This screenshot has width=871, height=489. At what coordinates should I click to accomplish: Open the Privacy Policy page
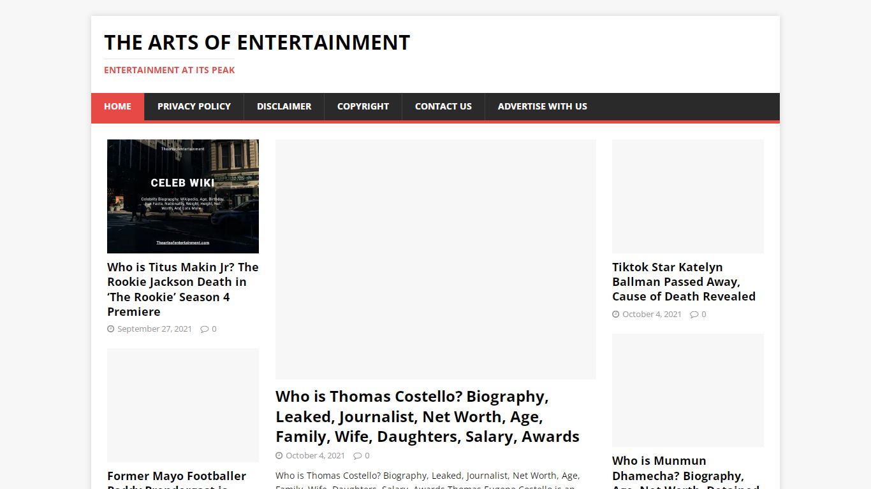point(194,106)
